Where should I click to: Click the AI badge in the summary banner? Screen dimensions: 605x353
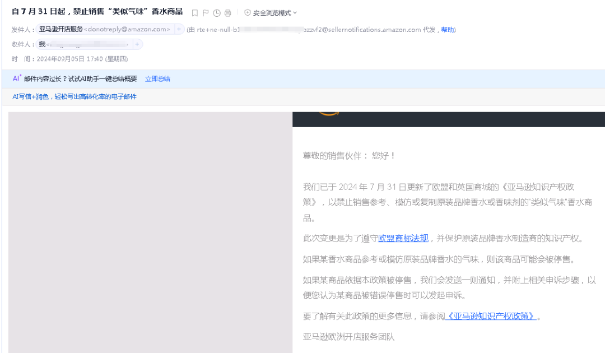point(17,78)
